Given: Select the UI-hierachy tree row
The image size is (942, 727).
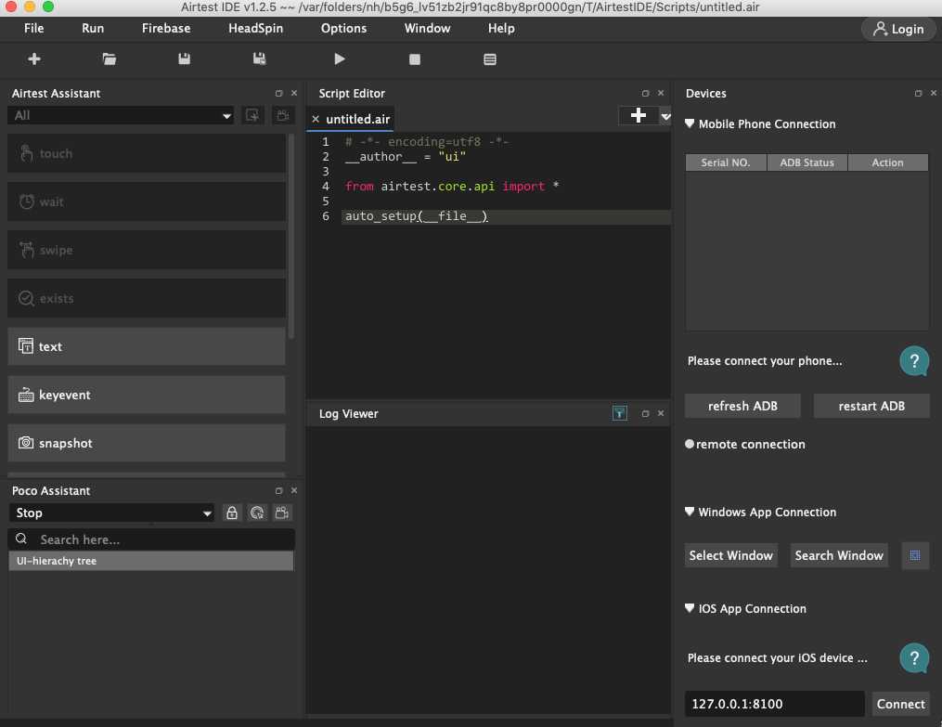Looking at the screenshot, I should click(x=150, y=561).
